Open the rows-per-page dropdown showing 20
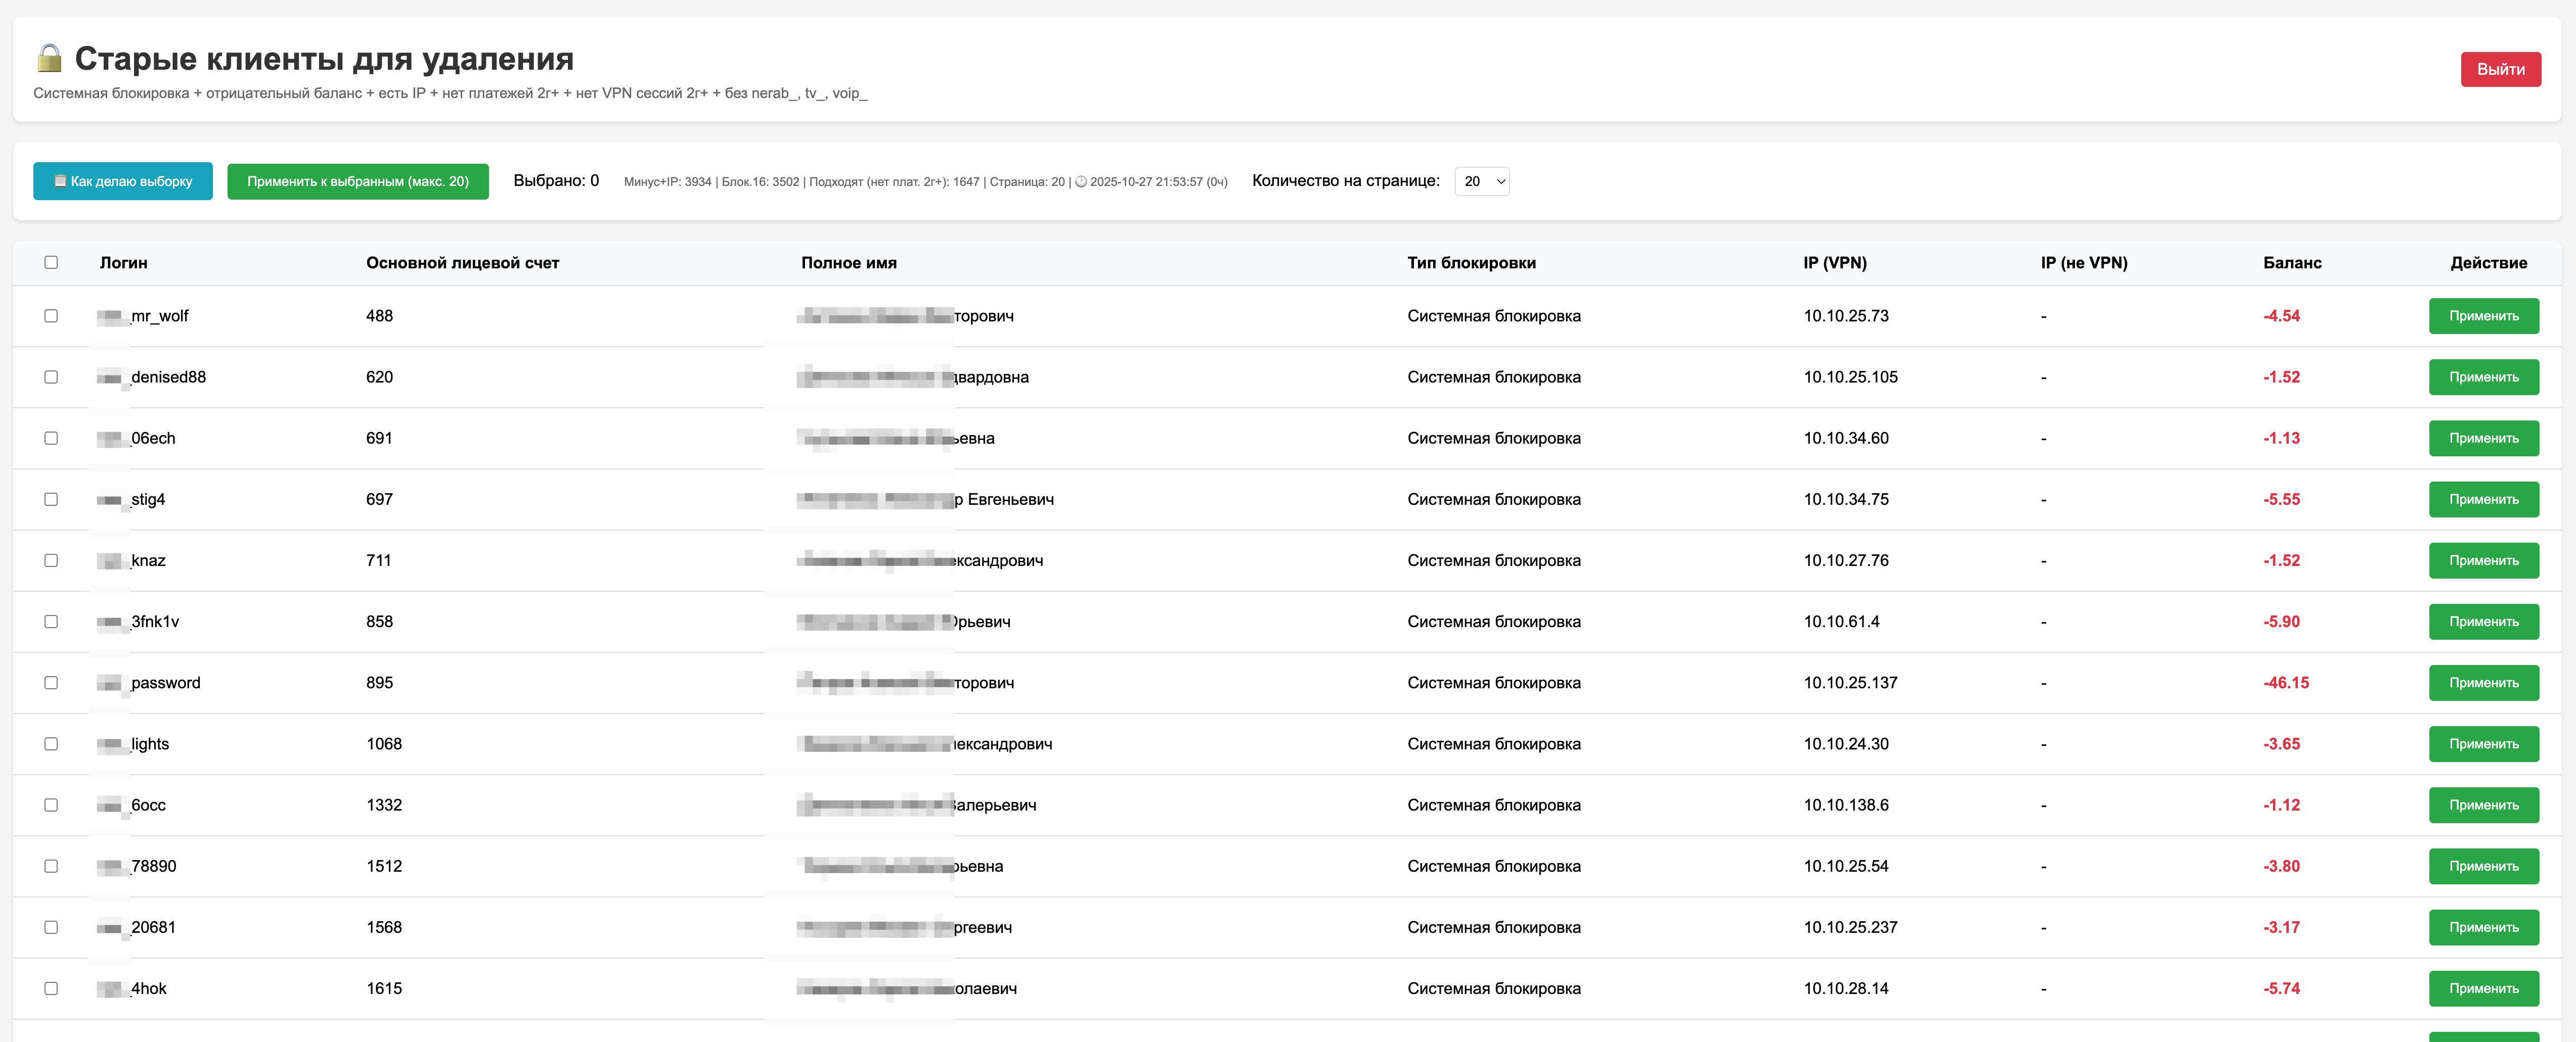This screenshot has height=1042, width=2576. [x=1482, y=181]
